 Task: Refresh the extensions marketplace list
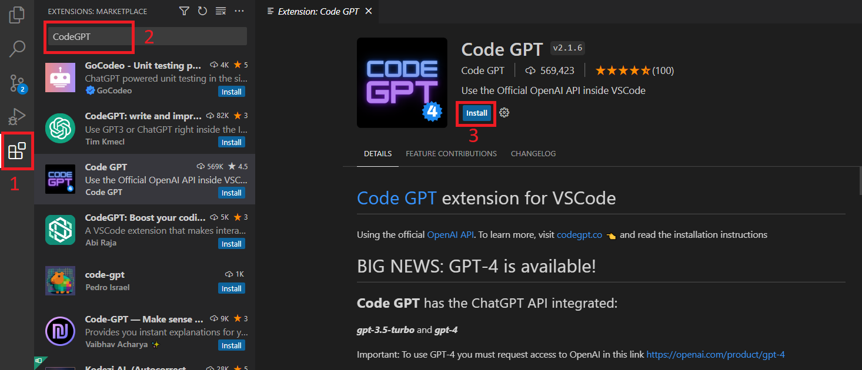pos(202,11)
